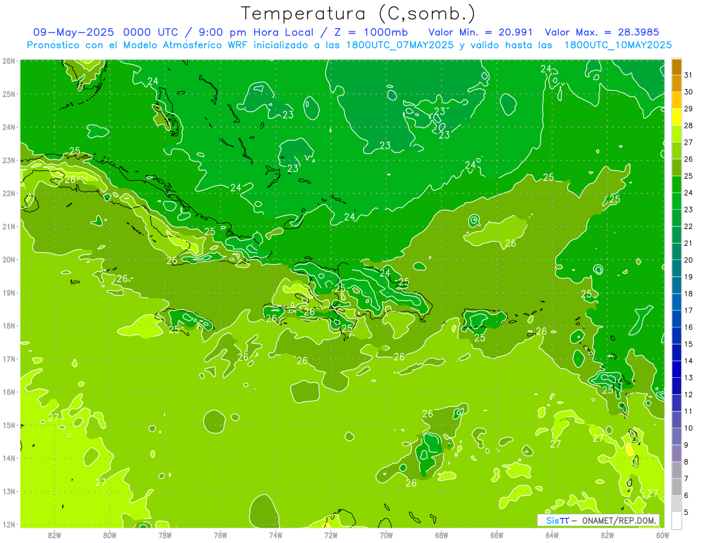Click longitude axis label "60W"
Viewport: 704px width, 543px height.
pyautogui.click(x=663, y=535)
